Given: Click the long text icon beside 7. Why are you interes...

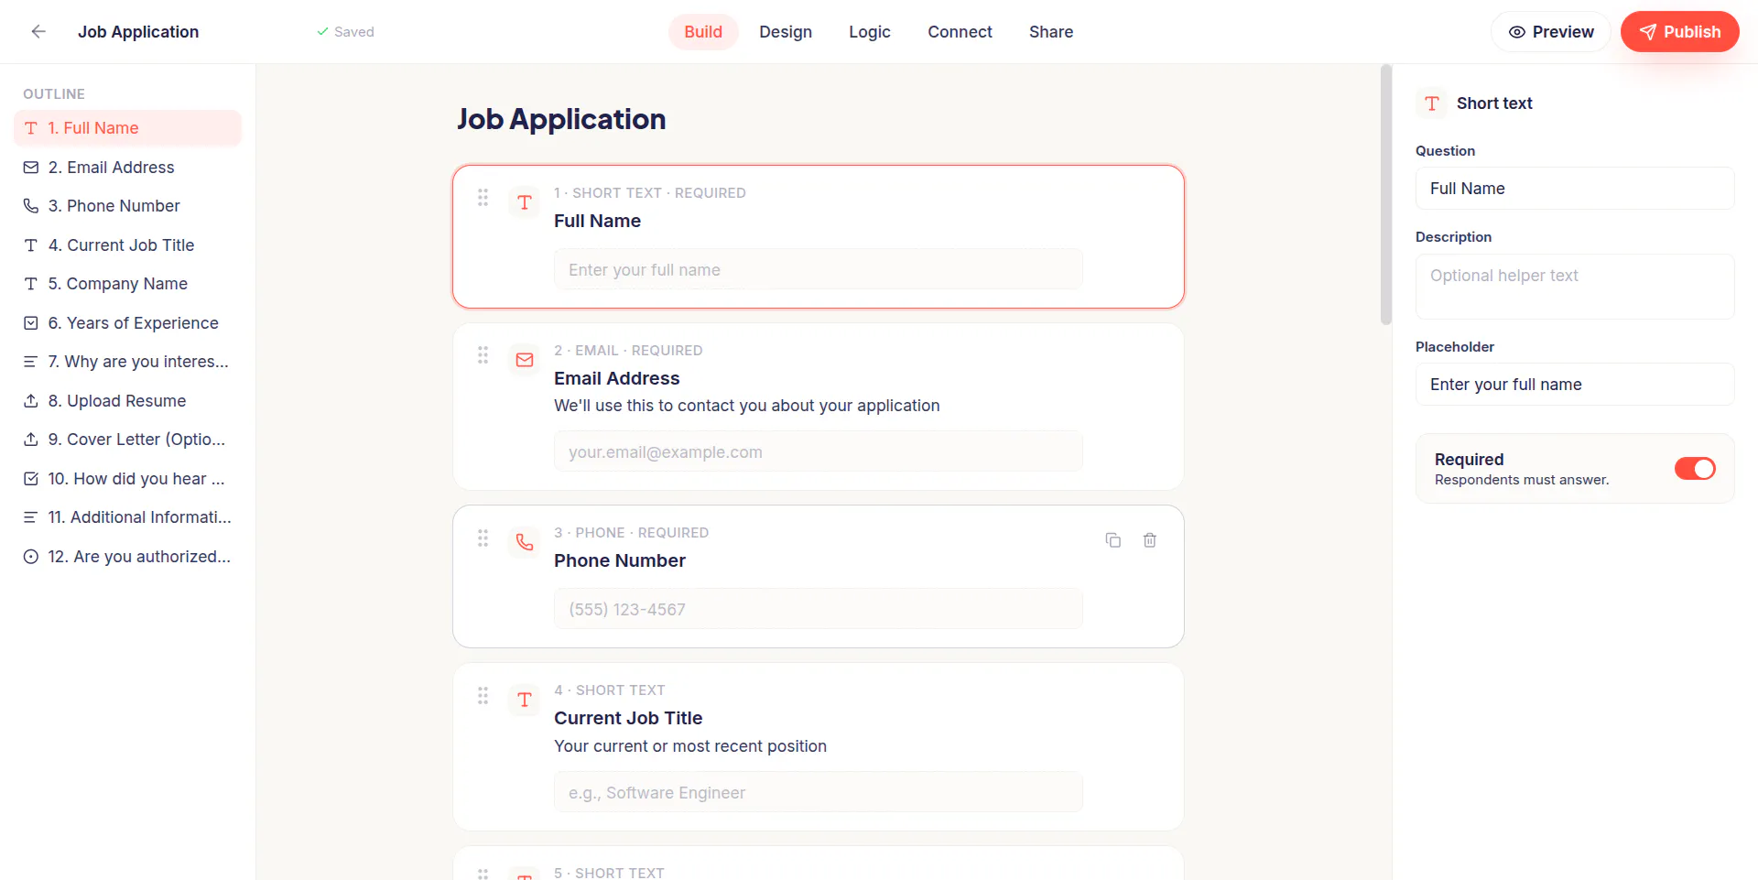Looking at the screenshot, I should [31, 362].
